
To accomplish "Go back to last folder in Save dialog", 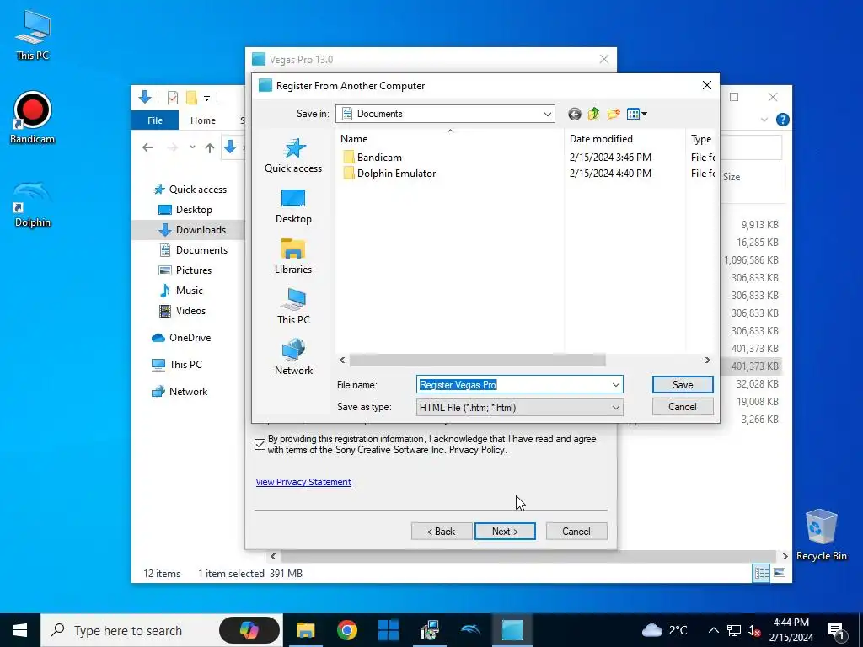I will coord(574,114).
